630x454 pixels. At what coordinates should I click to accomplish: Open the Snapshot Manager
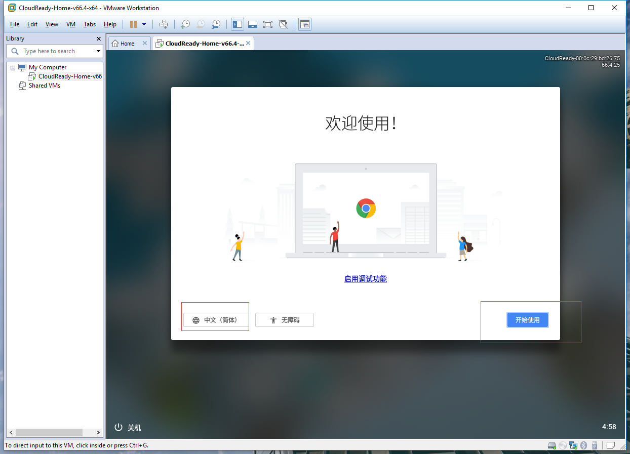[x=216, y=24]
